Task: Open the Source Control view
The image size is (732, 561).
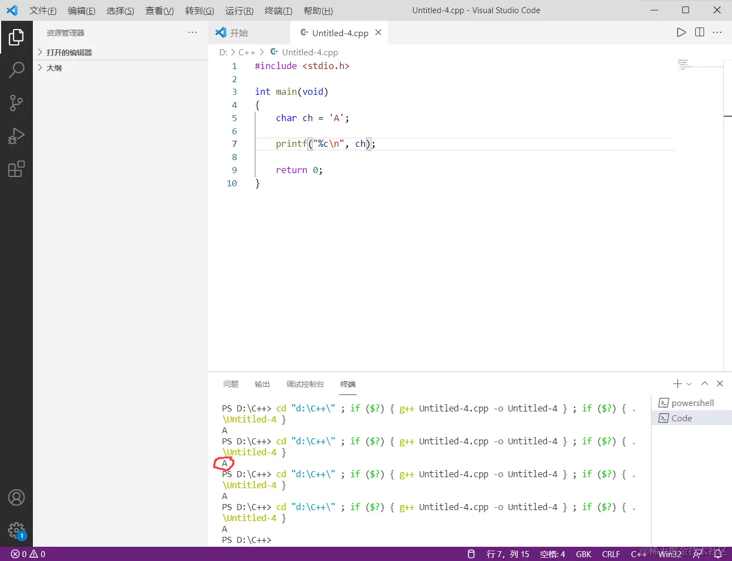Action: point(16,103)
